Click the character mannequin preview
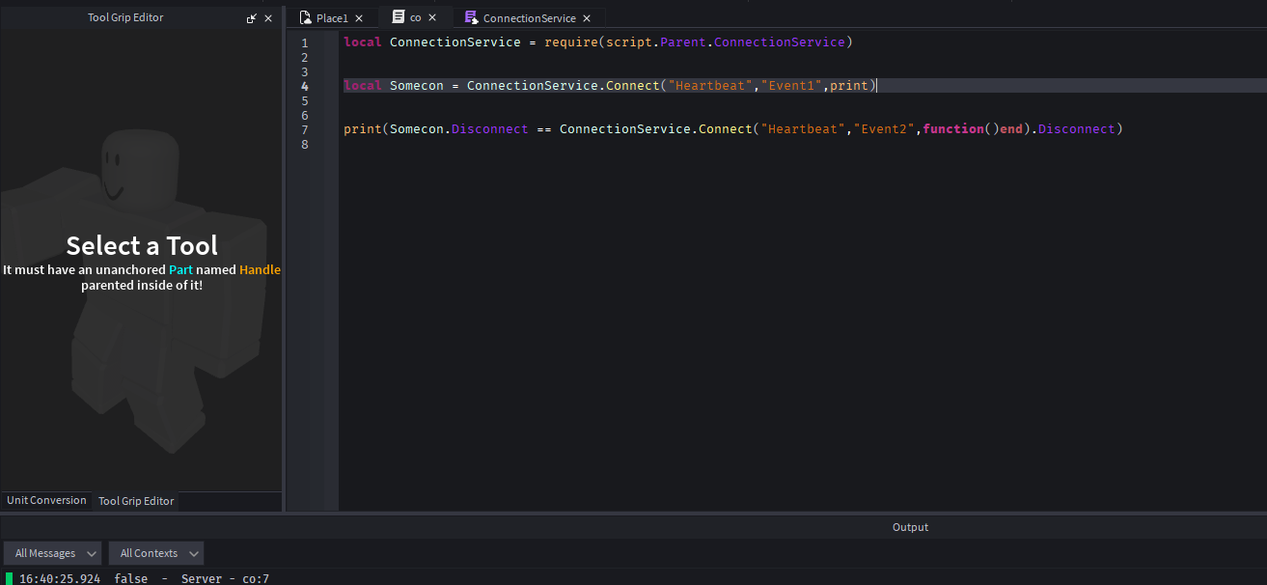 click(x=135, y=290)
